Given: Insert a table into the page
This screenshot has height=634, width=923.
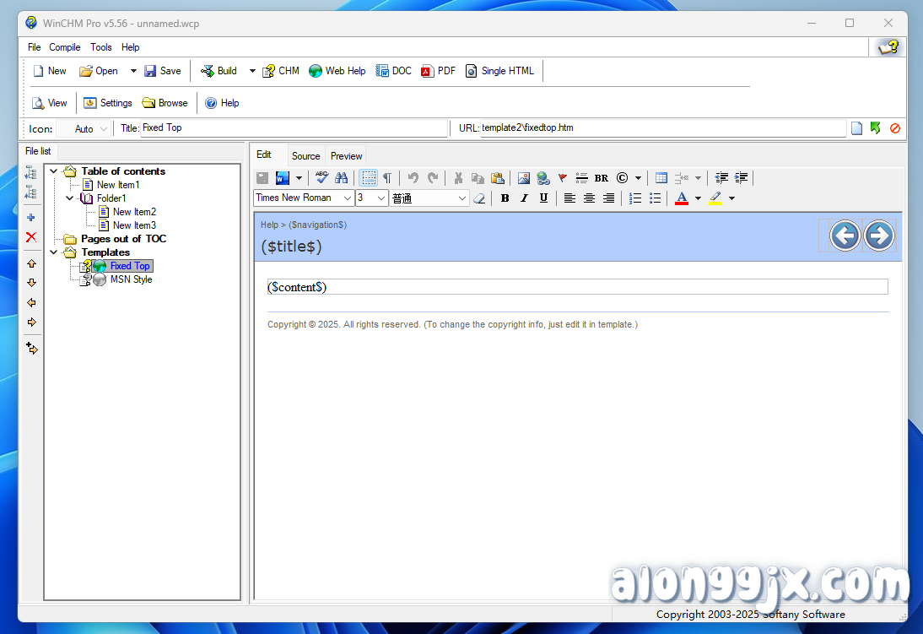Looking at the screenshot, I should pyautogui.click(x=661, y=178).
